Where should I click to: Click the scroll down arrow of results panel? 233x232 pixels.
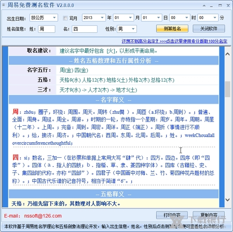click(227, 200)
